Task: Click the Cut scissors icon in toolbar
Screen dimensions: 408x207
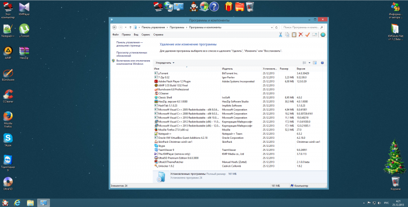Action: (280, 35)
